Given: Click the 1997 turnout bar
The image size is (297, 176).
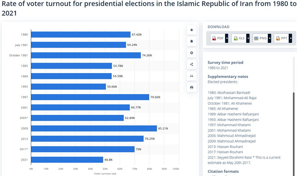Looking at the screenshot, I should point(90,97).
